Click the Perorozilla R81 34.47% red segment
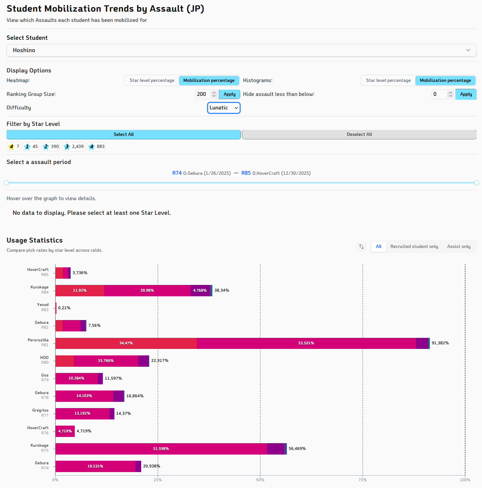 click(126, 343)
